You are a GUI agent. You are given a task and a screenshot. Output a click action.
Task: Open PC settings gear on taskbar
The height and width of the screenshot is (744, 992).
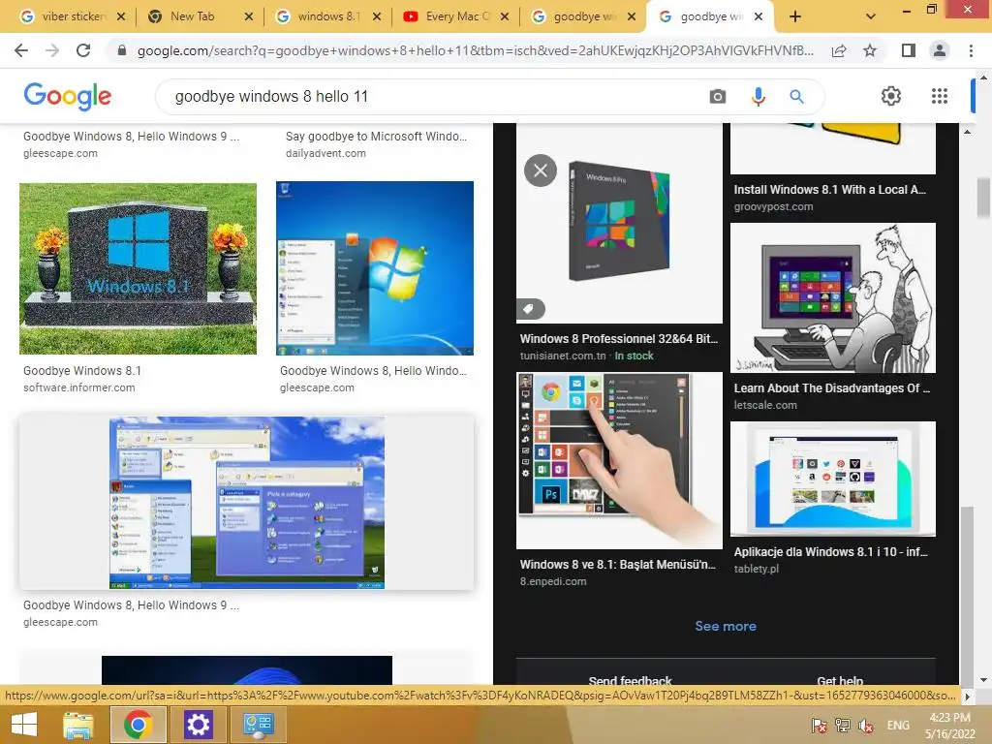point(198,725)
